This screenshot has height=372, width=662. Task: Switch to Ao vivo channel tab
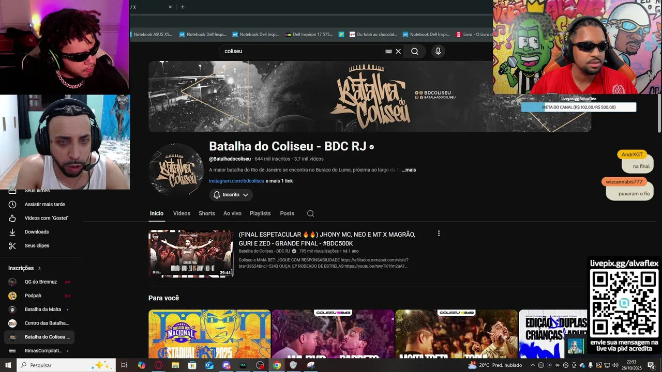pos(232,213)
